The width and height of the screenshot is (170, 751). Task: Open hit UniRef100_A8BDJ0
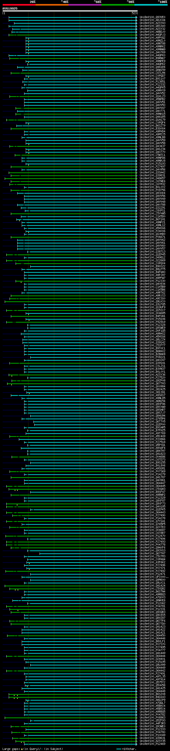pos(152,32)
